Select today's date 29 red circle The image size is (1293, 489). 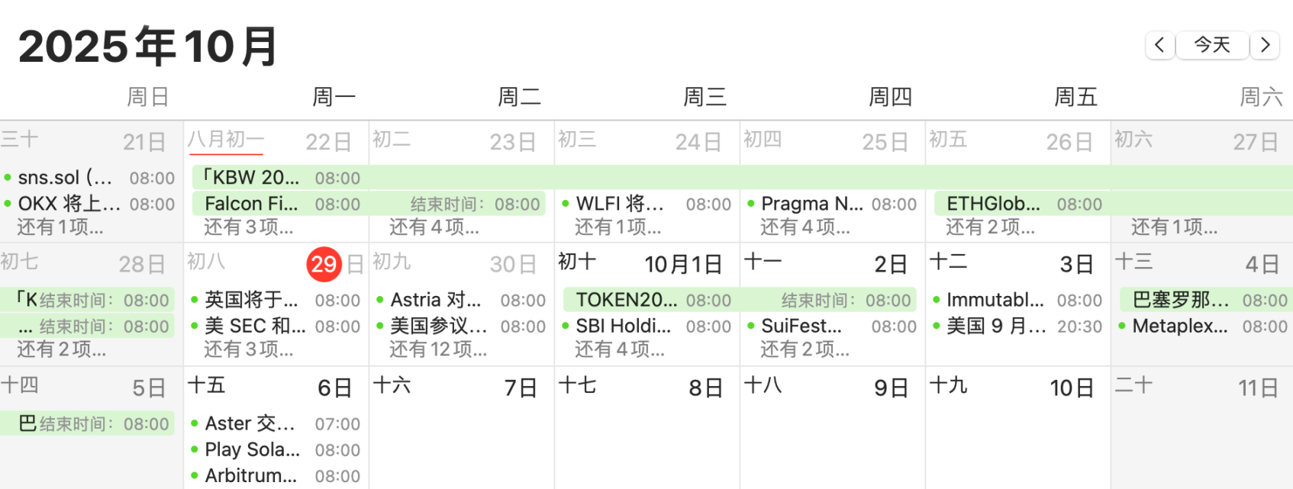tap(324, 264)
